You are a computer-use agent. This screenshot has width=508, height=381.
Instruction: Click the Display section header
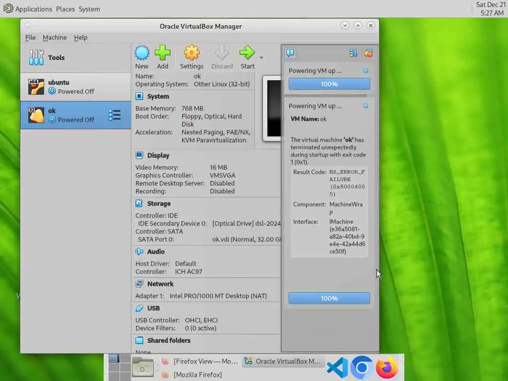tap(158, 155)
